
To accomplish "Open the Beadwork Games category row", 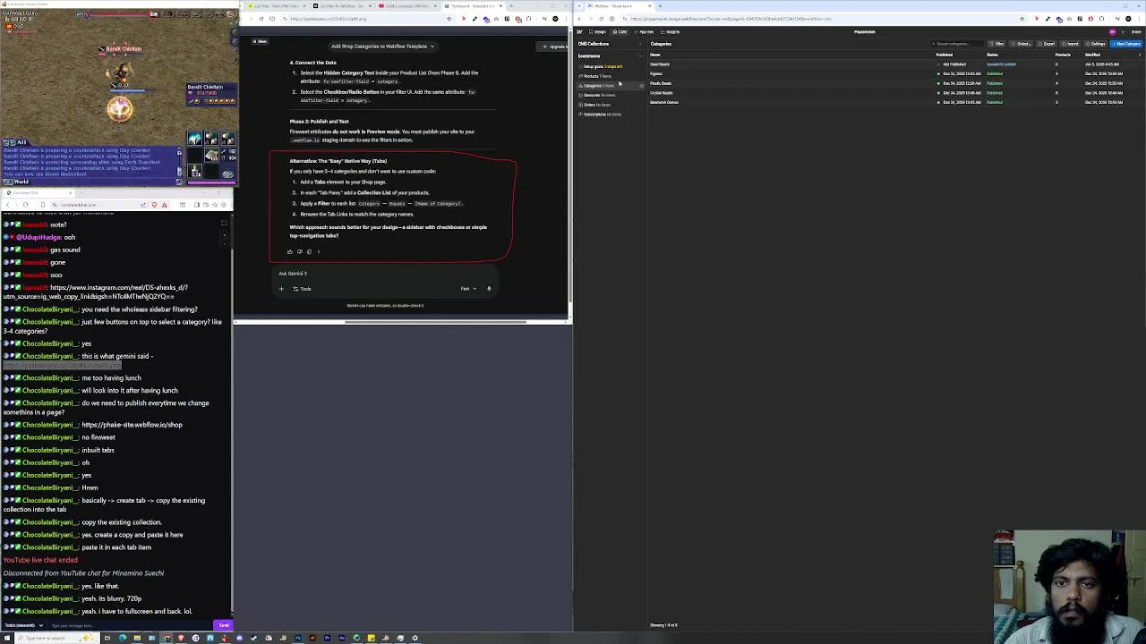I will coord(895,102).
